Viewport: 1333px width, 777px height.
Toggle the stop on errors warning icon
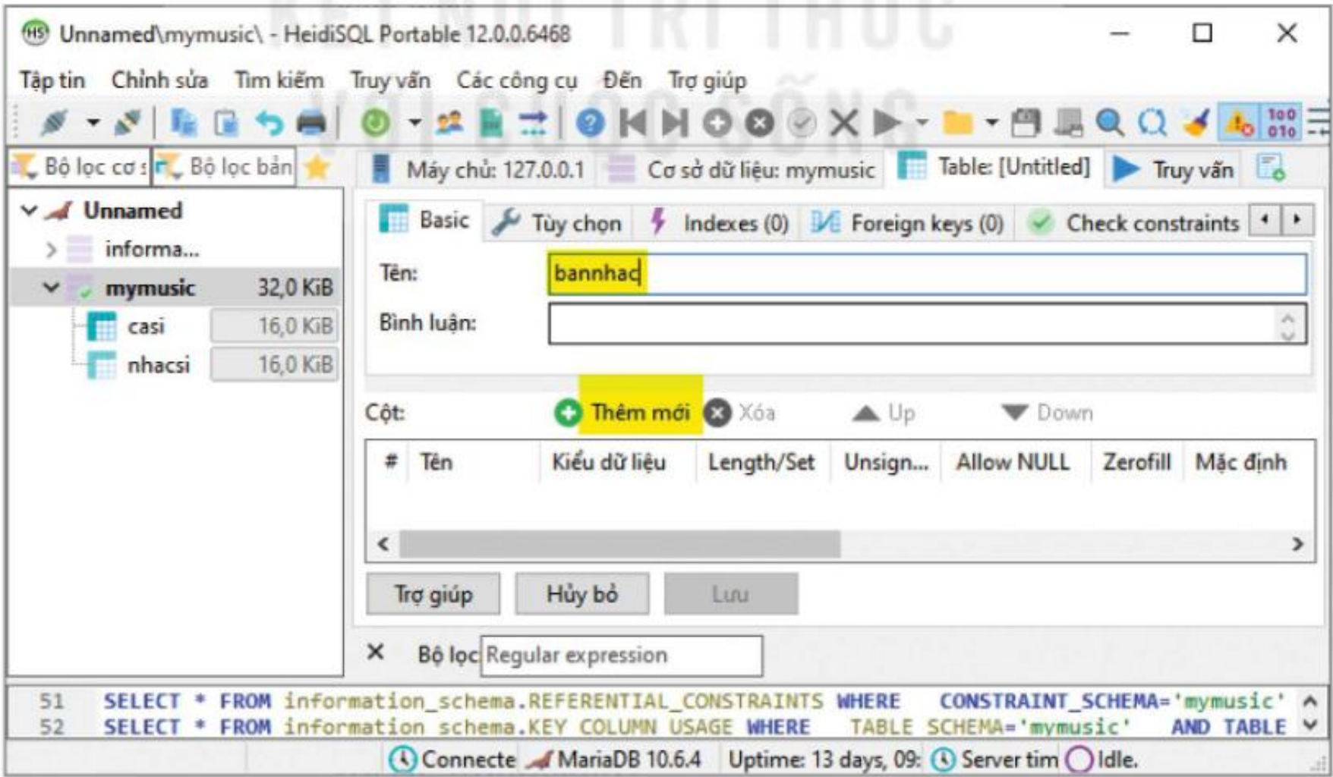pos(1238,121)
